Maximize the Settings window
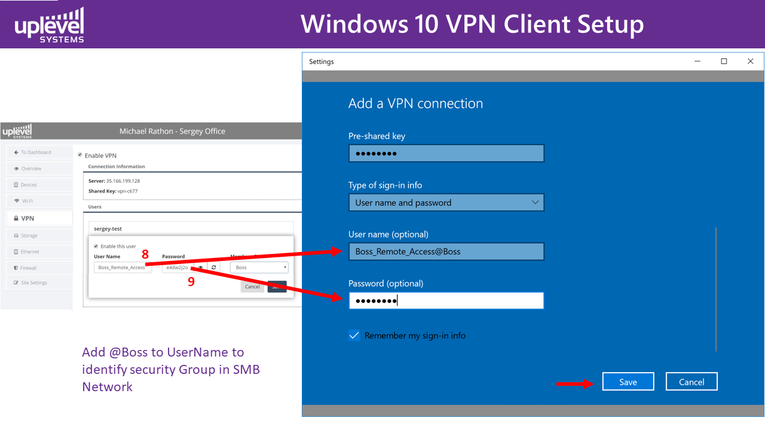The image size is (765, 430). click(x=724, y=62)
